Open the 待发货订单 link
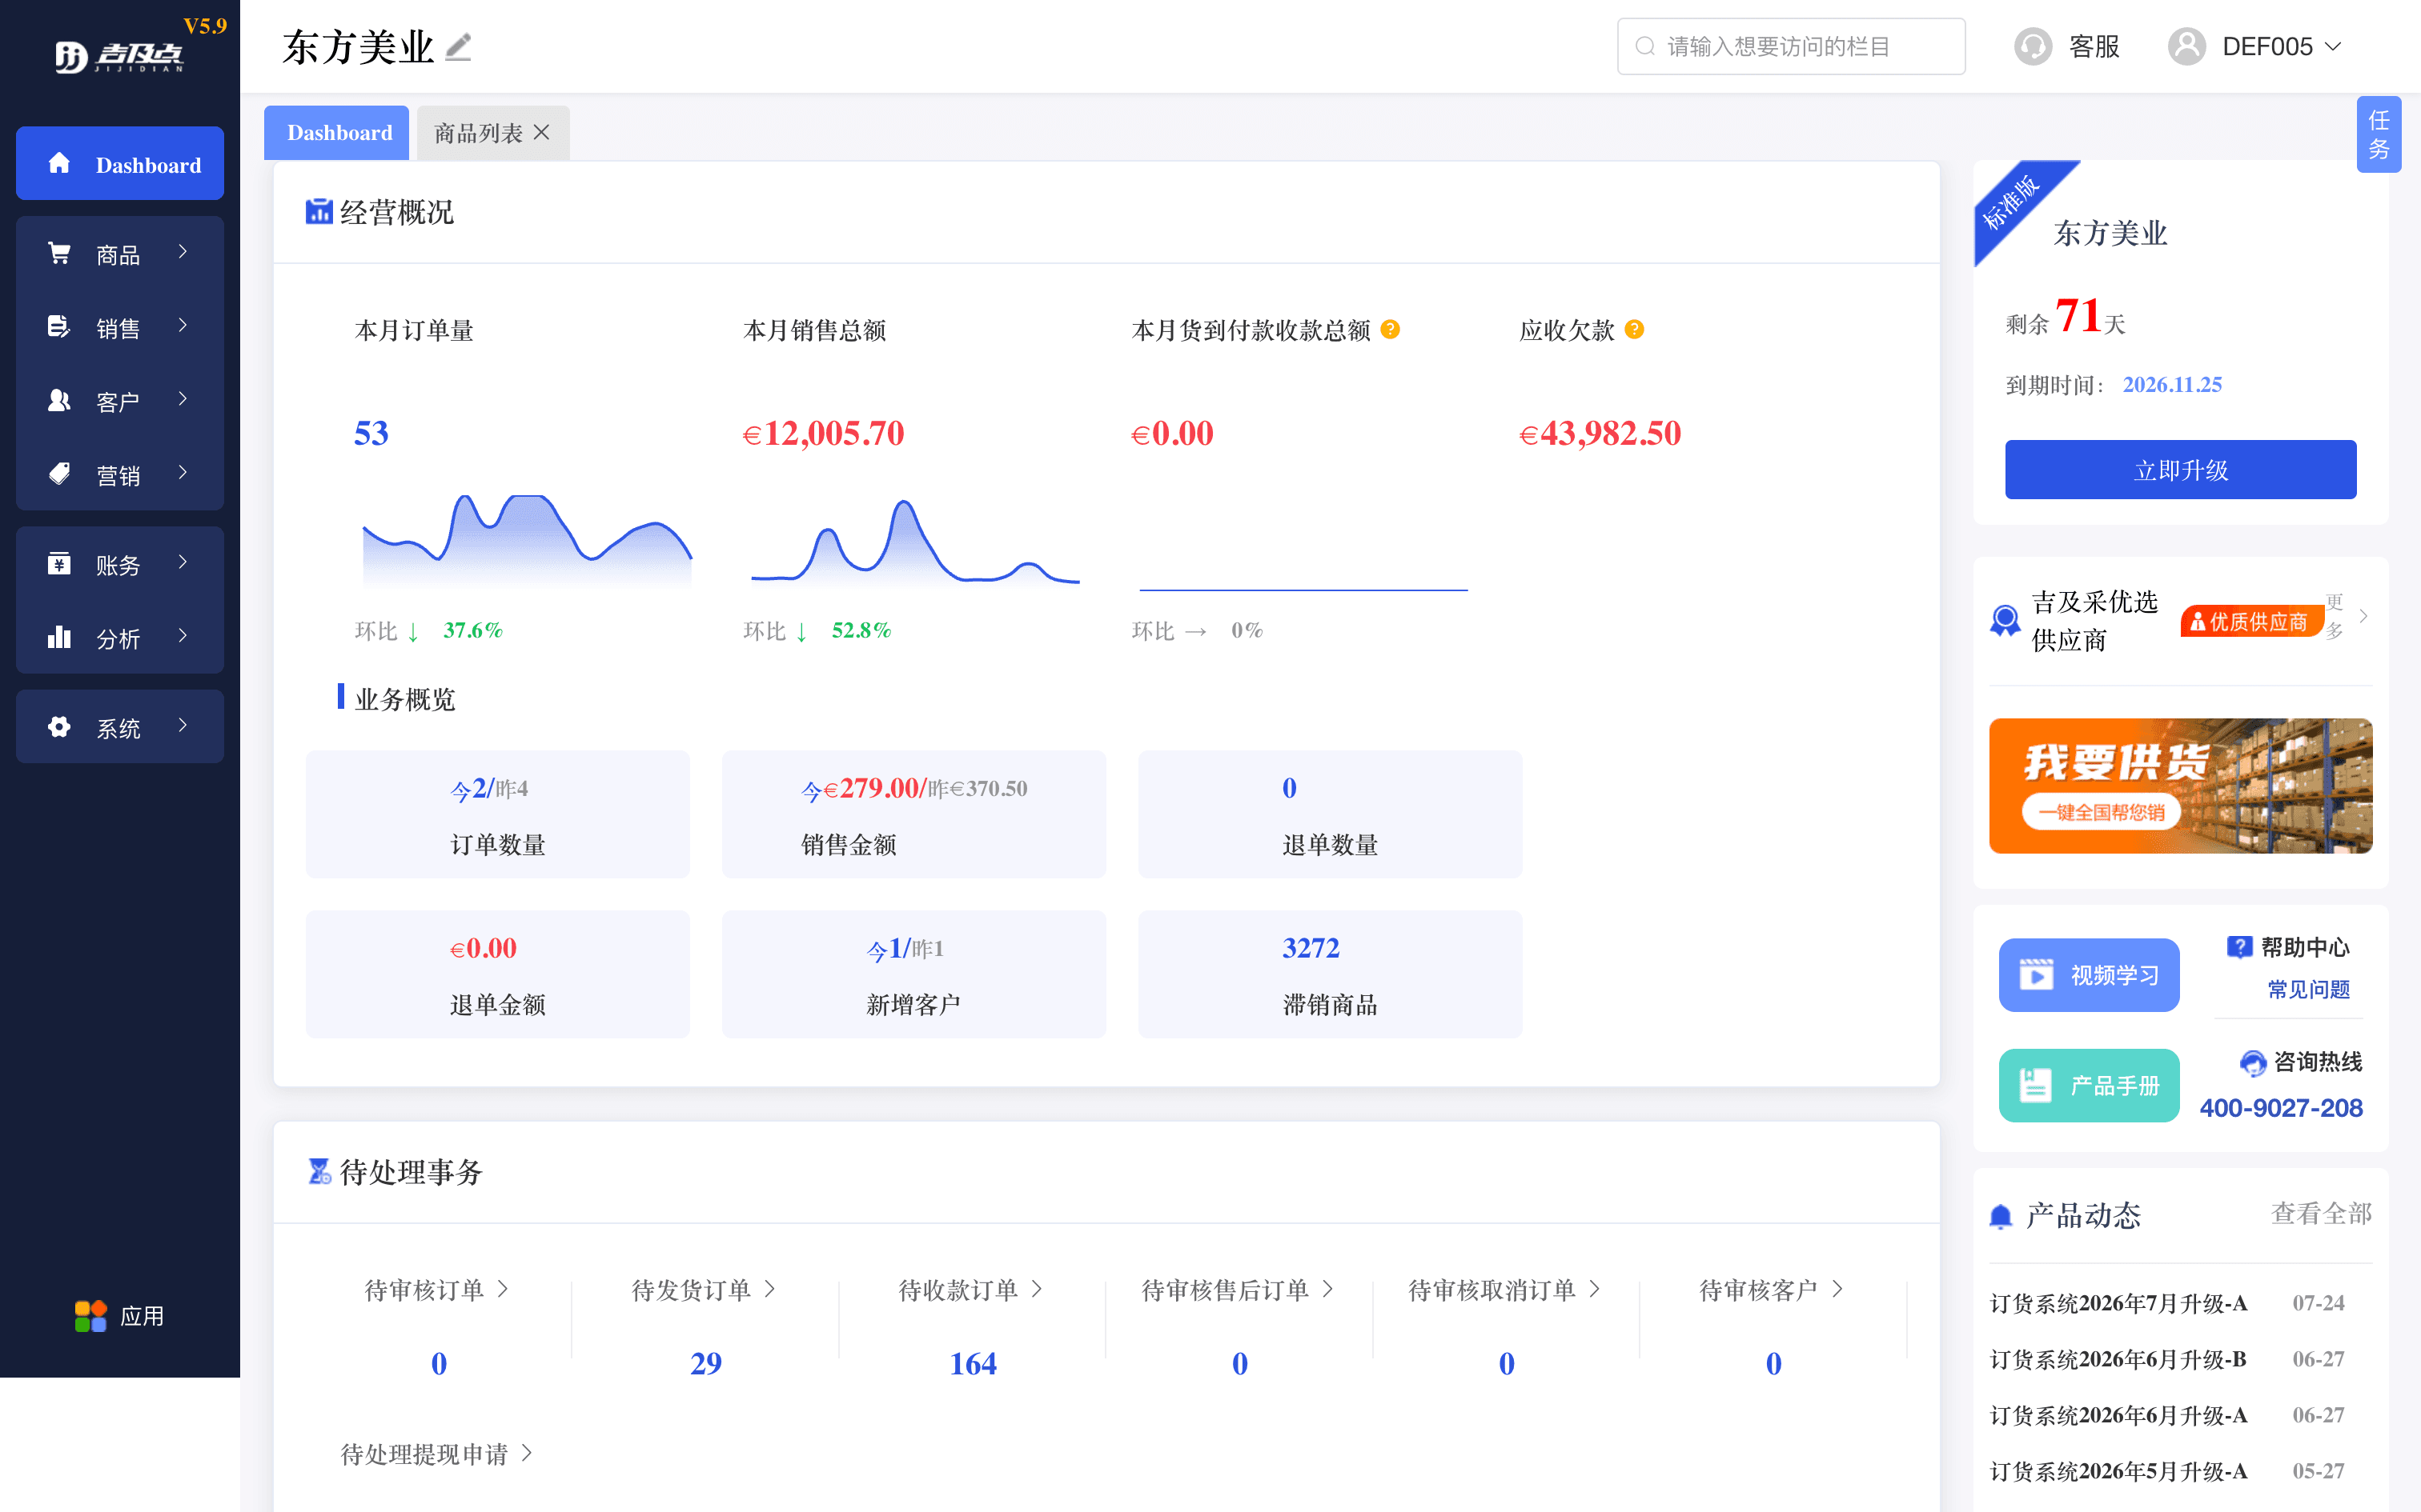The height and width of the screenshot is (1512, 2421). 705,1290
